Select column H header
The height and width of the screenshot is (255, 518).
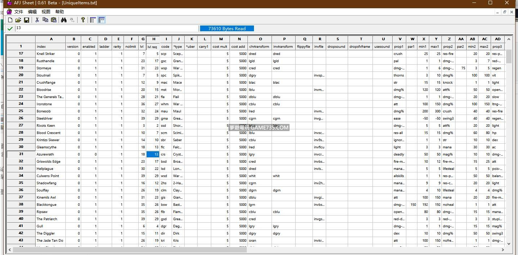click(153, 39)
